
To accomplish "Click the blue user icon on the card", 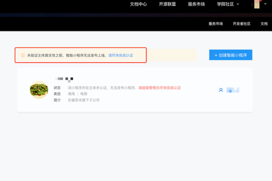I will tap(221, 90).
